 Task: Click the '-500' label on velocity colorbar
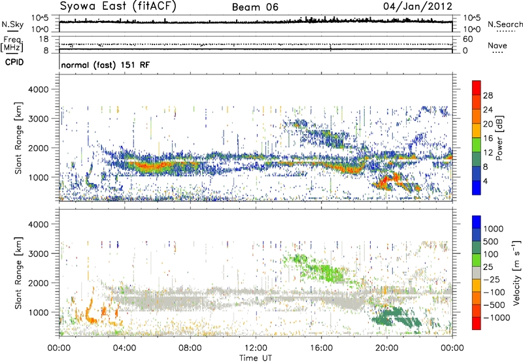[494, 305]
